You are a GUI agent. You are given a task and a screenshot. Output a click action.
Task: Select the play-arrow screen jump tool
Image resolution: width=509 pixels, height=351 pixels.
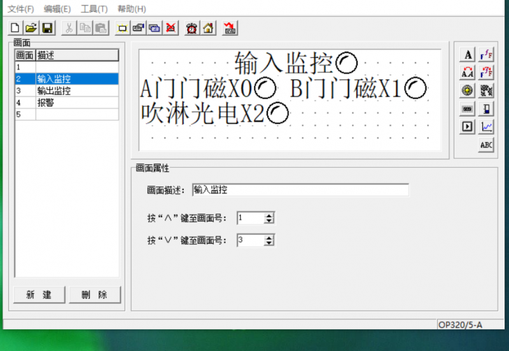[x=468, y=127]
